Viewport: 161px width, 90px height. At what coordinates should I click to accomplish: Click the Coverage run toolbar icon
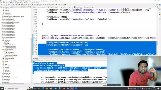click(x=20, y=5)
